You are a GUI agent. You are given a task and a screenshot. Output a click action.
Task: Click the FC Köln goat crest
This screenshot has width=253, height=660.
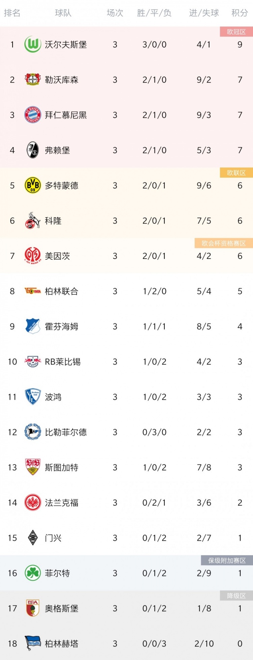click(x=33, y=220)
